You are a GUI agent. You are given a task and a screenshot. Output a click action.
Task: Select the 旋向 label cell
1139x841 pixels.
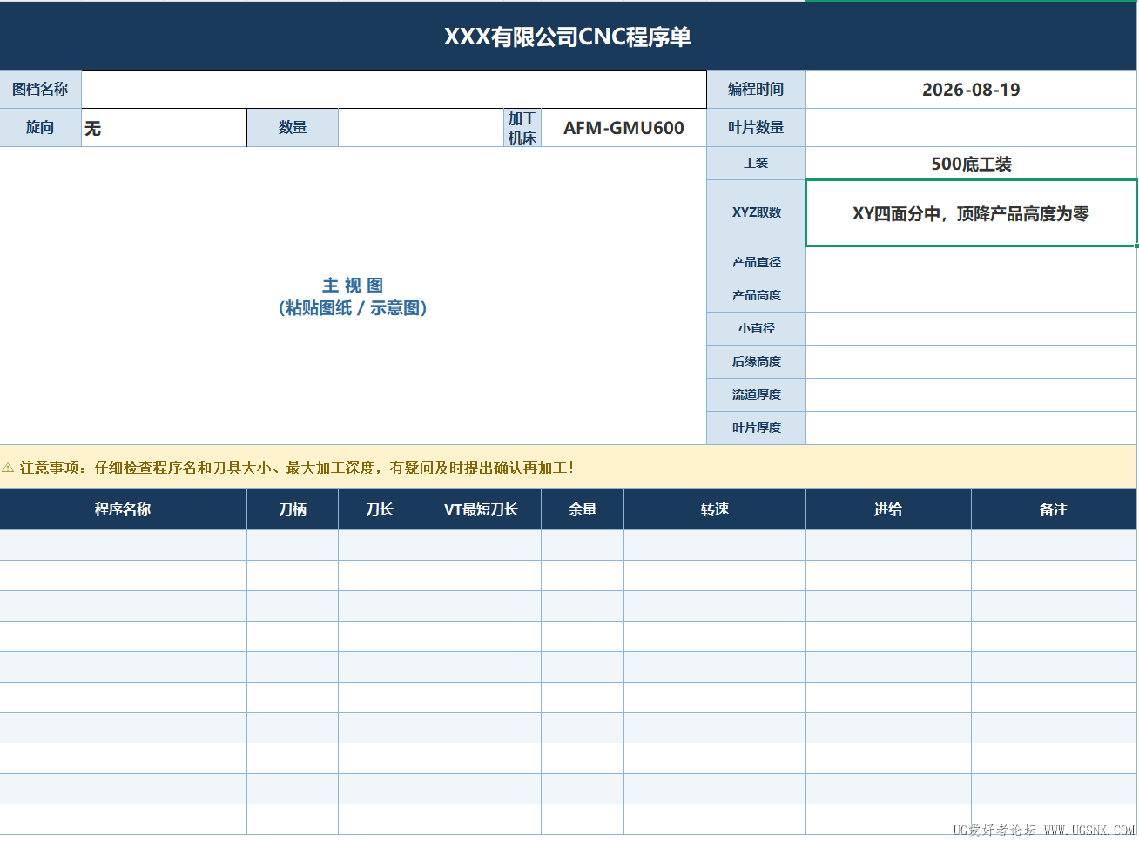click(x=40, y=128)
